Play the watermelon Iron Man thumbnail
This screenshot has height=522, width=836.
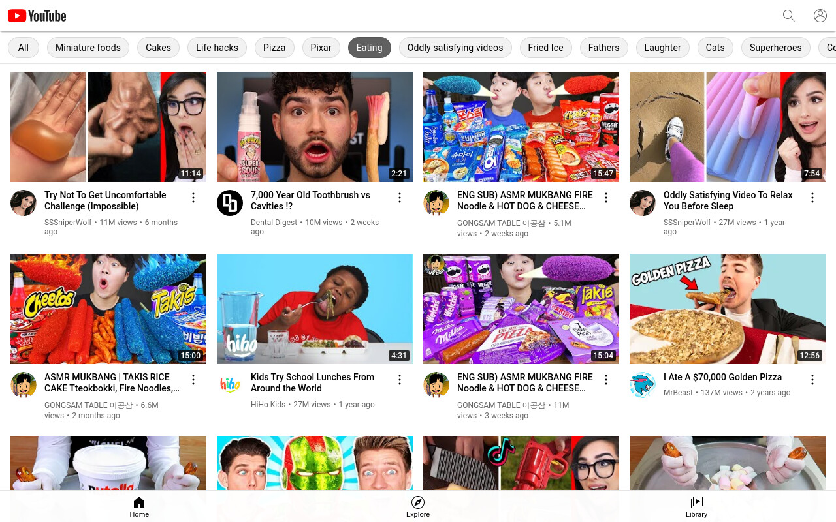[x=315, y=463]
